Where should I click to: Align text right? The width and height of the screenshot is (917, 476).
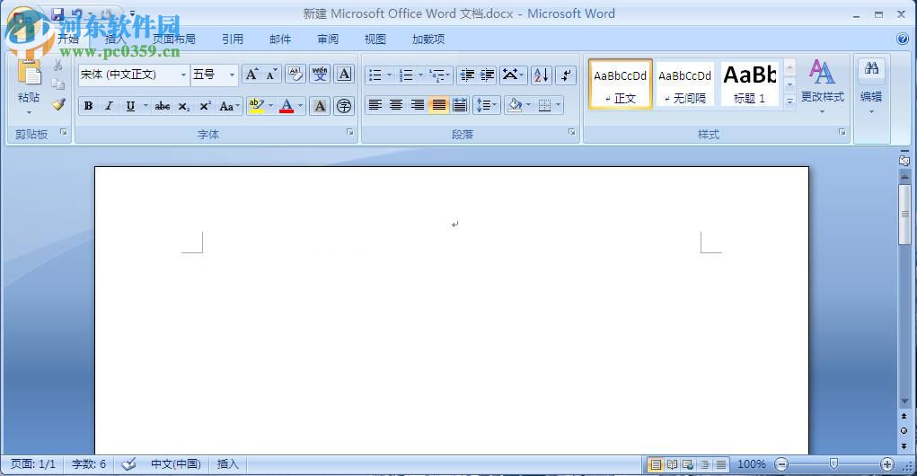pos(417,105)
